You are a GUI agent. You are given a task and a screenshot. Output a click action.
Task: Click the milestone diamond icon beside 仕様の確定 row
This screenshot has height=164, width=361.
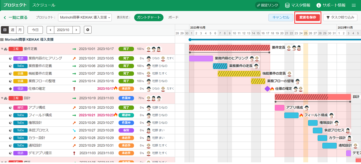(x=10, y=89)
